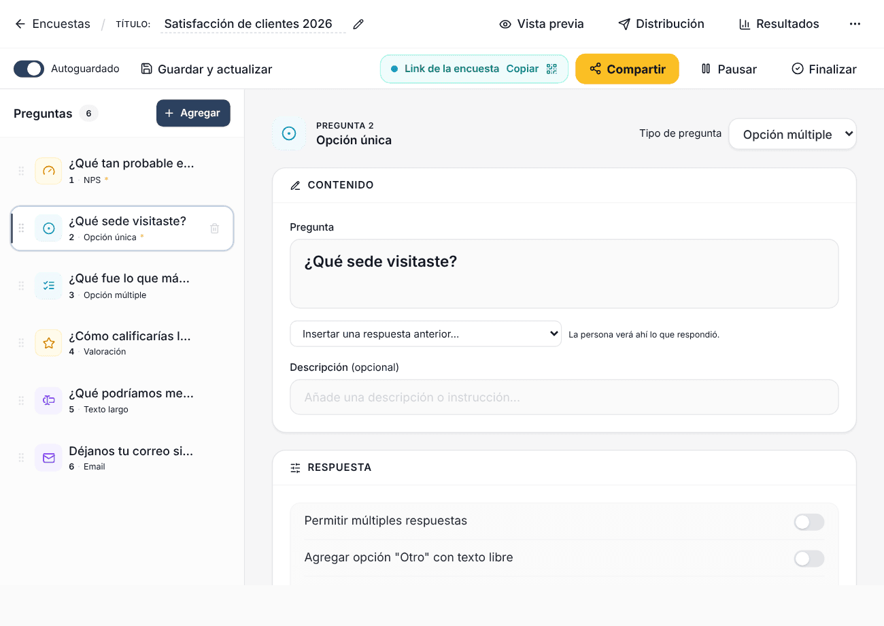Select question '¿Qué tan probable e...'

point(122,171)
